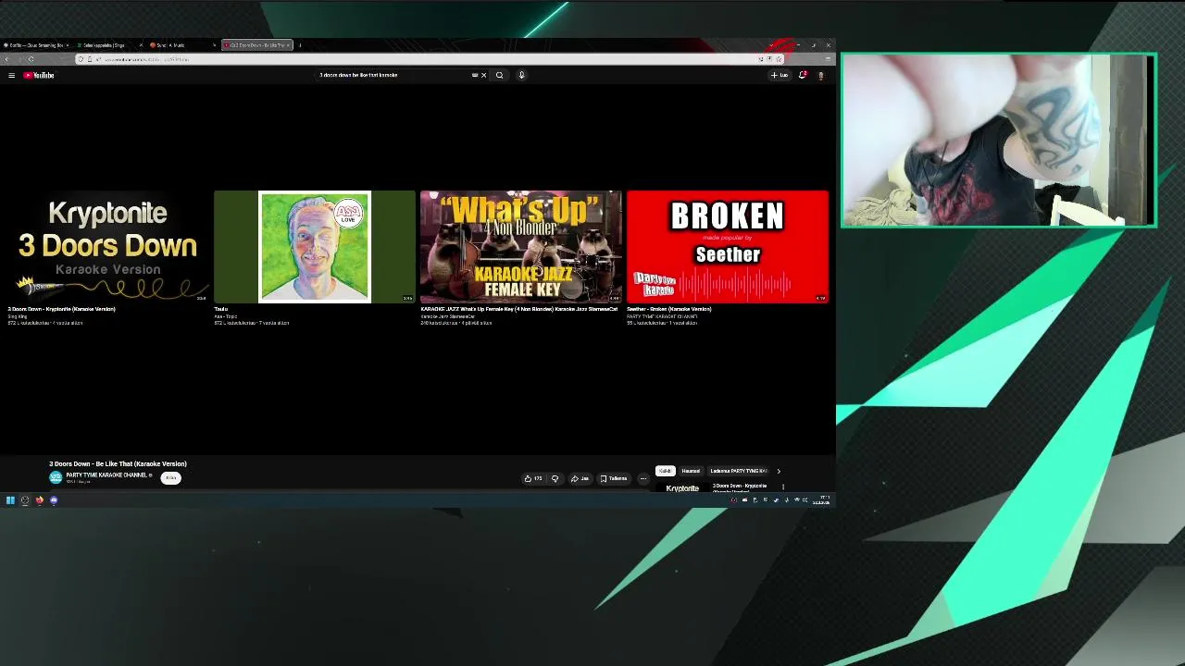
Task: Show next filter chips with arrow
Action: (779, 471)
